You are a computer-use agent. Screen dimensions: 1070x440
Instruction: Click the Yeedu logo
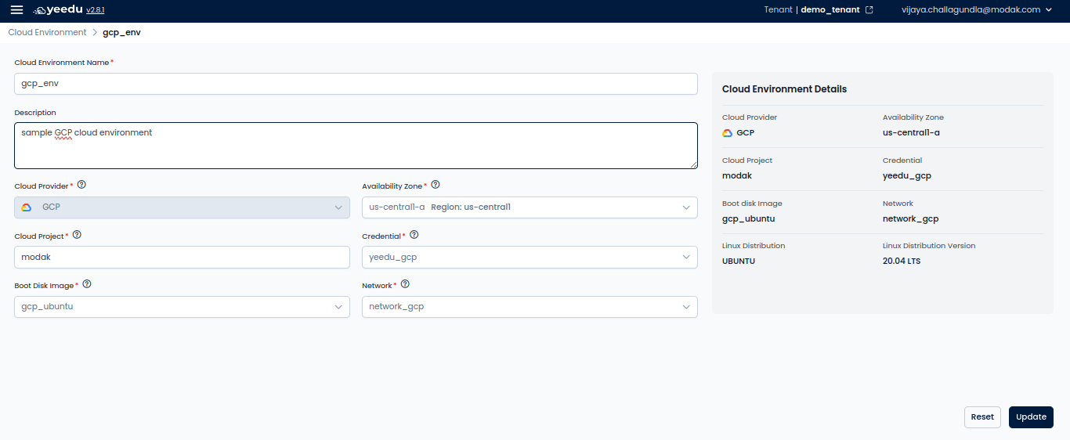pos(57,10)
